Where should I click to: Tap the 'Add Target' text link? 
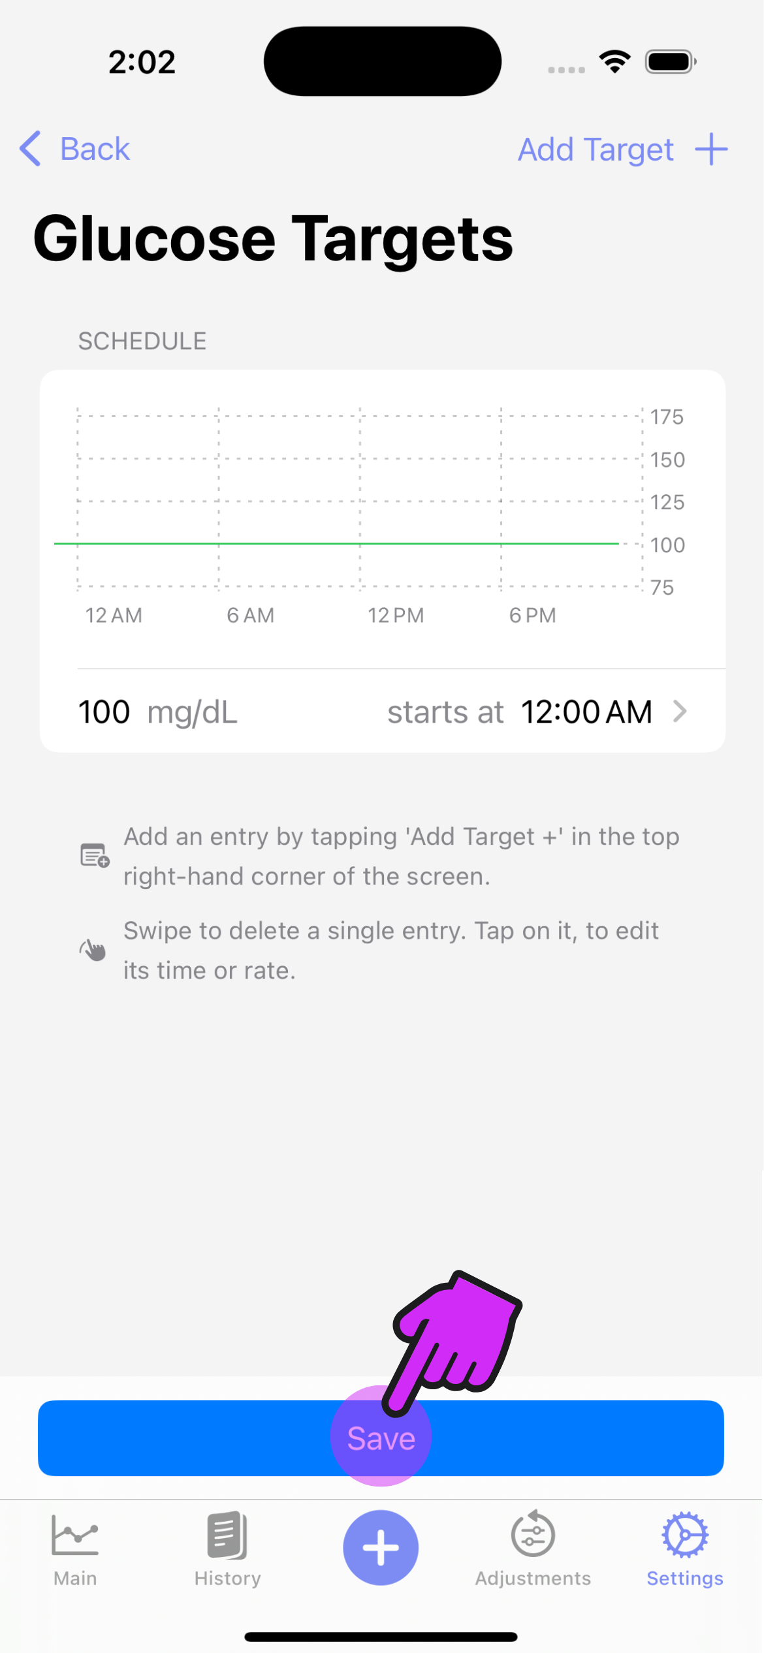pos(595,150)
